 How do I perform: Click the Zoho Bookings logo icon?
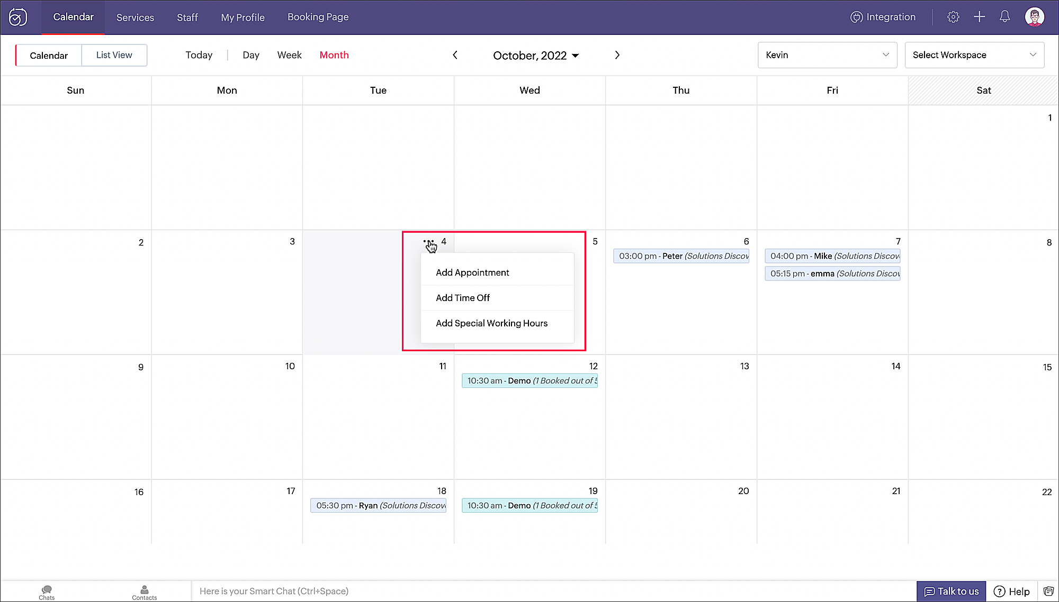pyautogui.click(x=18, y=17)
